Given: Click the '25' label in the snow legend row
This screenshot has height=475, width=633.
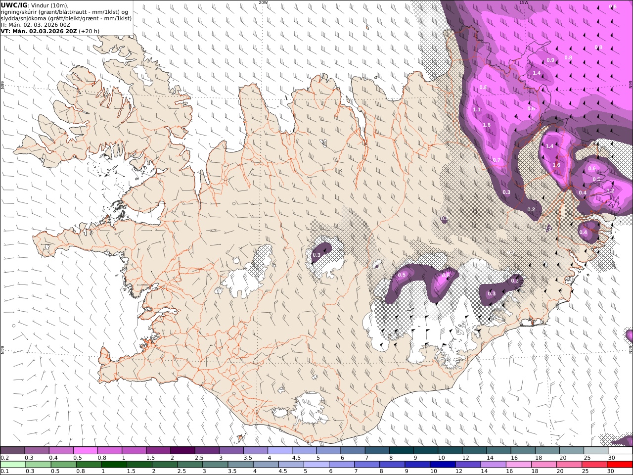Looking at the screenshot, I should click(587, 458).
